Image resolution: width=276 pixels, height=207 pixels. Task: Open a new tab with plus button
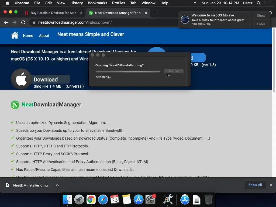[156, 13]
